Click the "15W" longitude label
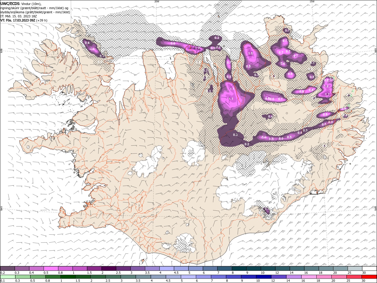Viewport: 377px width, 283px height. [312, 1]
